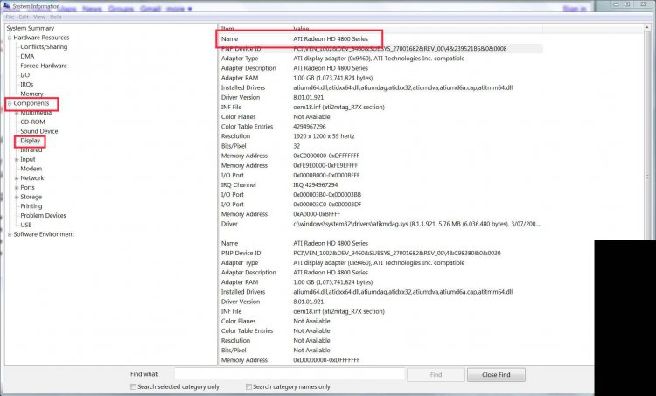Select Memory Address 0xA0000-0xBFFFF row
The width and height of the screenshot is (656, 396).
[380, 214]
